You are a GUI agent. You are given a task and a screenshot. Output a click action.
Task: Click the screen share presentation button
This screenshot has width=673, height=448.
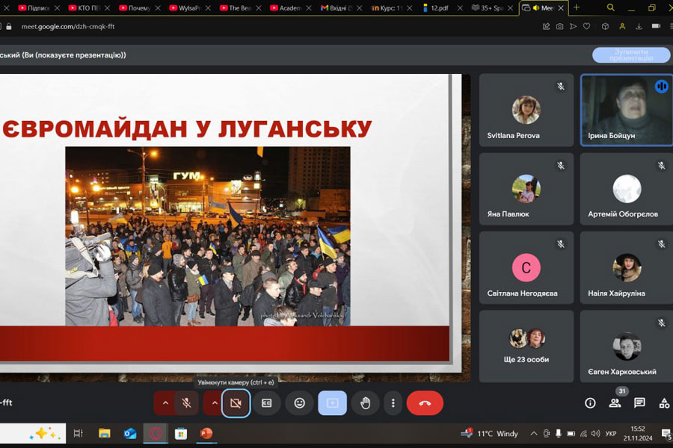pyautogui.click(x=332, y=403)
